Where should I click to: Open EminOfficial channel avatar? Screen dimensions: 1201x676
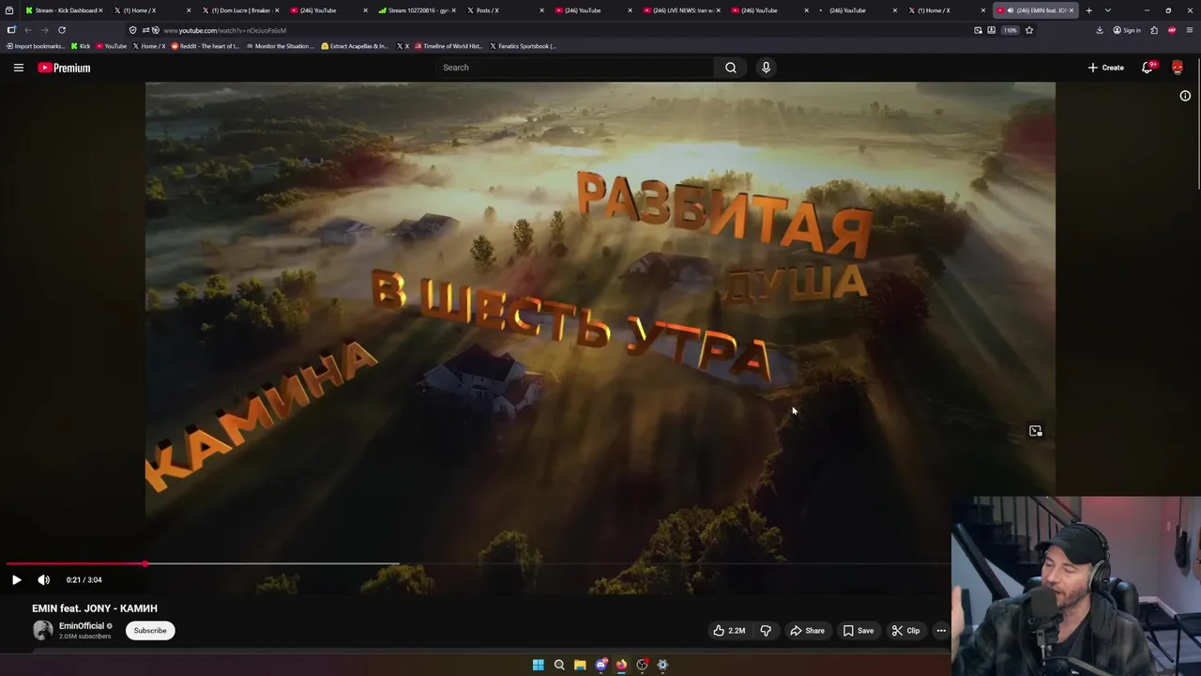tap(43, 631)
